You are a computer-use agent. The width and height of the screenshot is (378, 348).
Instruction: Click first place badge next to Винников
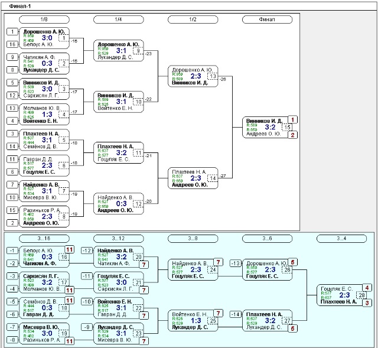(293, 119)
